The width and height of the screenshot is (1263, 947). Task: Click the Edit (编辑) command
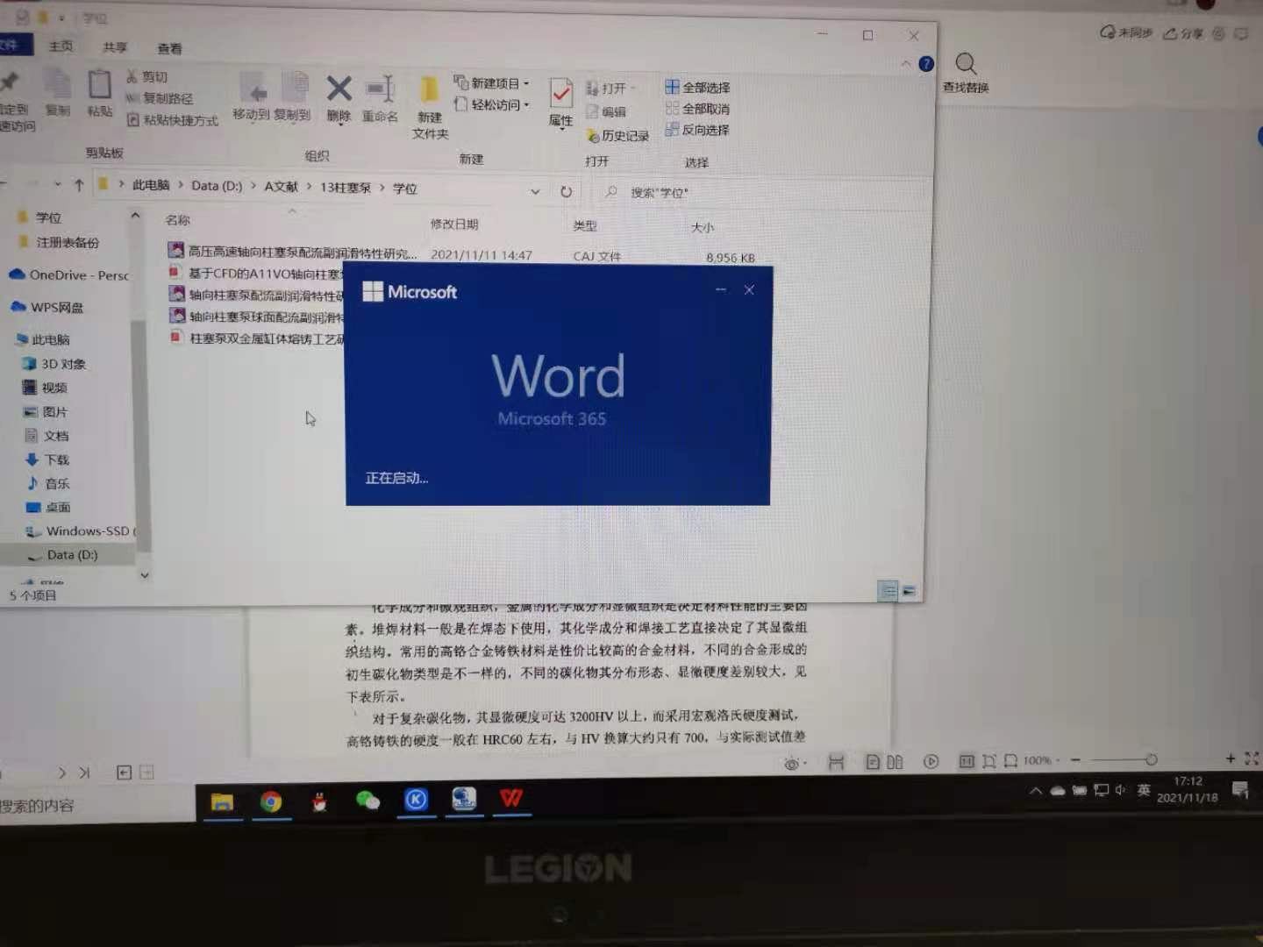606,111
